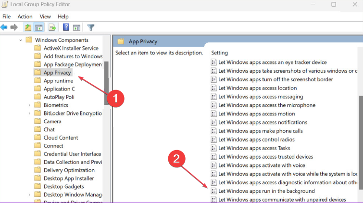This screenshot has width=363, height=203.
Task: Click the ActiveX Installer Service folder icon
Action: (38, 48)
